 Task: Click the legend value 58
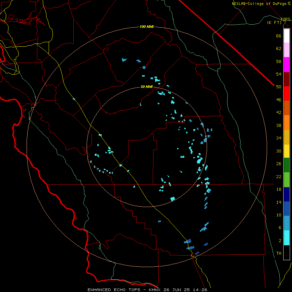click(x=279, y=61)
